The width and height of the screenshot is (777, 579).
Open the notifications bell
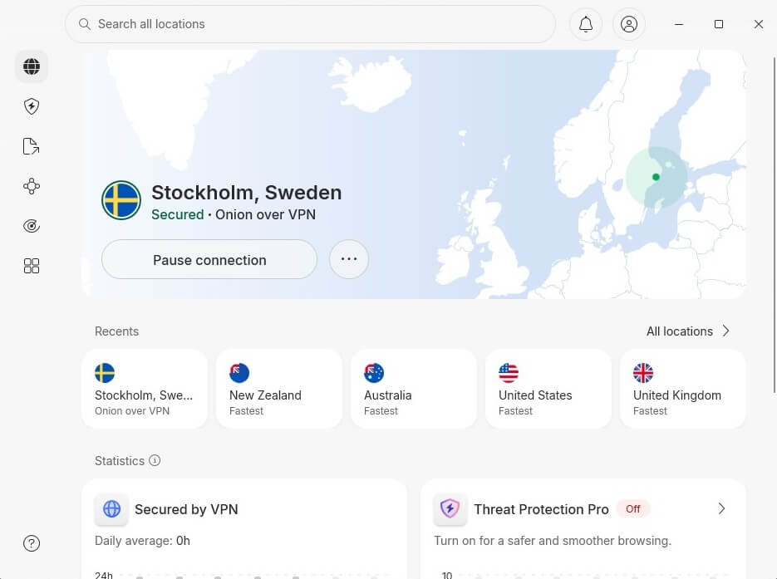586,24
